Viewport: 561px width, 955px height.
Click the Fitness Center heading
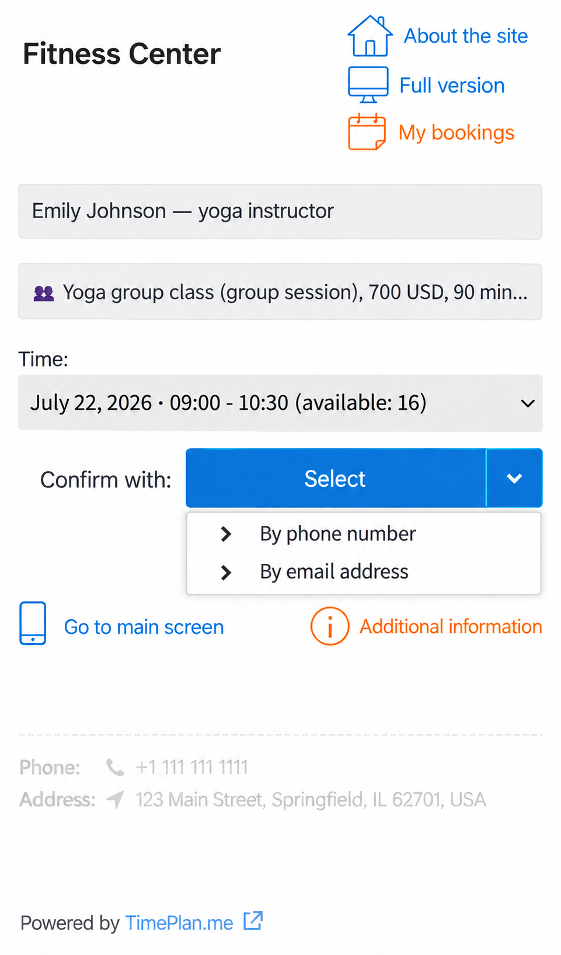[x=121, y=54]
